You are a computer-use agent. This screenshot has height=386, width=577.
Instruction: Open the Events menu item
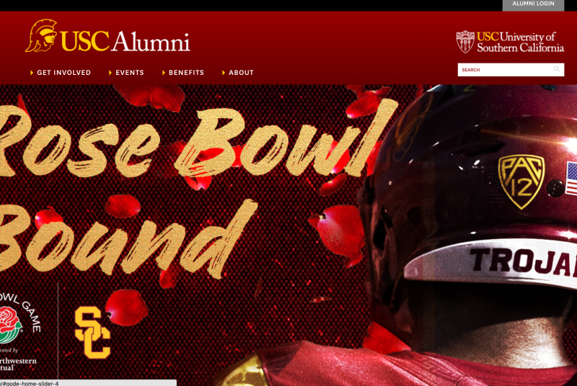130,73
